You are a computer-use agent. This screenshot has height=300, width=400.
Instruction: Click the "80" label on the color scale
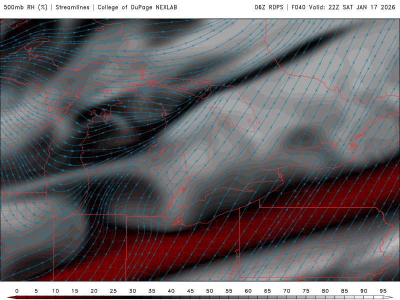pyautogui.click(x=325, y=291)
